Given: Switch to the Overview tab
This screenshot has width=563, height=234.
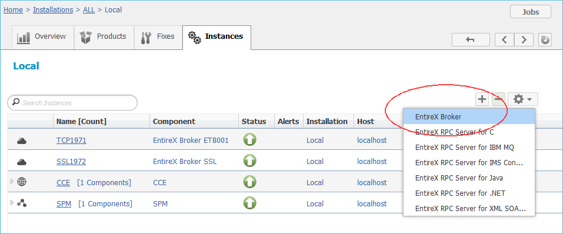Looking at the screenshot, I should 43,37.
